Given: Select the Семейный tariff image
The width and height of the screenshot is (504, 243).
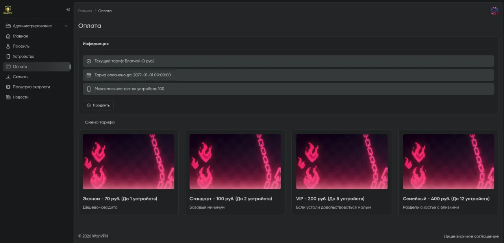Looking at the screenshot, I should point(448,162).
